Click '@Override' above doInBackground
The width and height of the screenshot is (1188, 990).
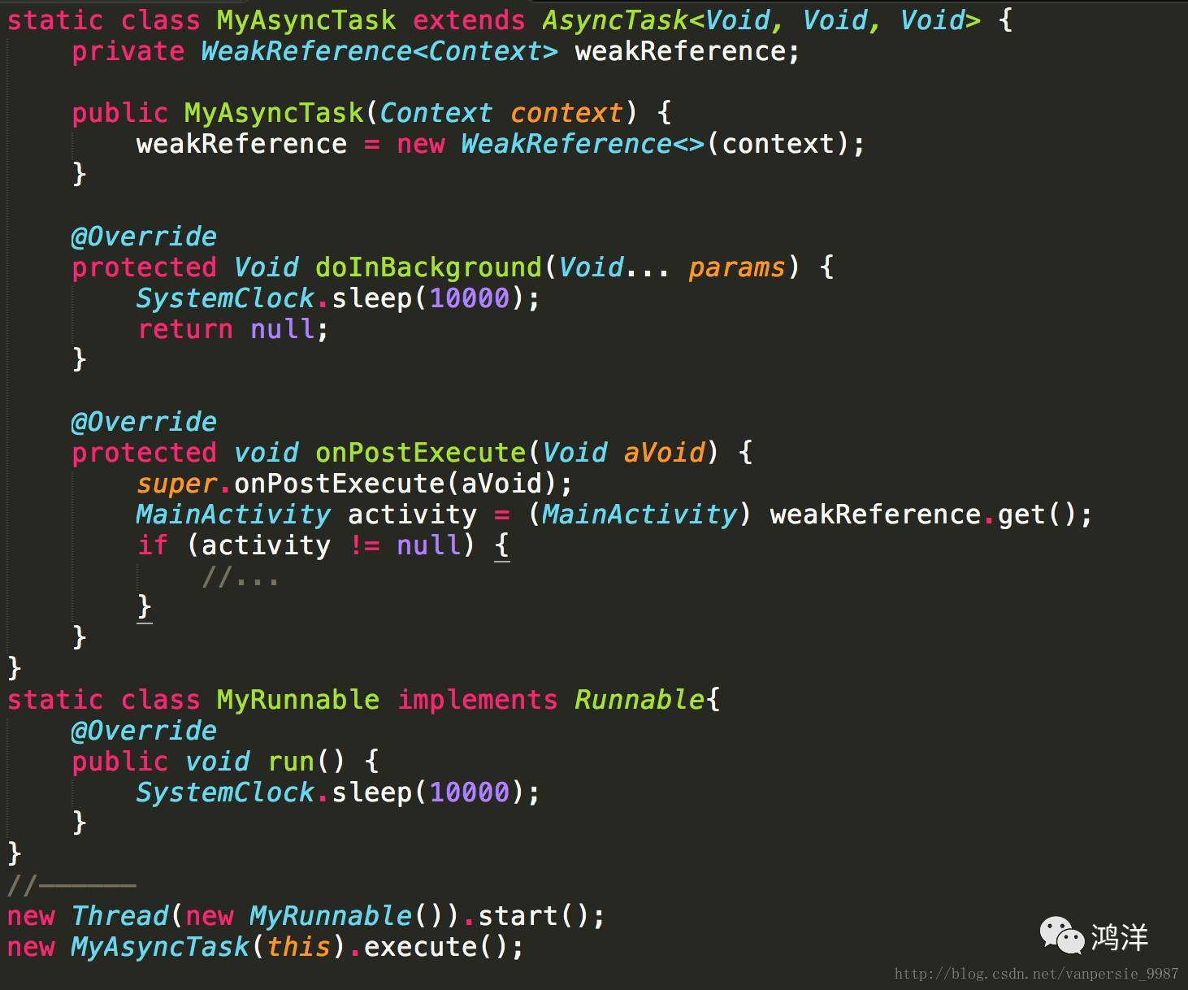tap(144, 237)
